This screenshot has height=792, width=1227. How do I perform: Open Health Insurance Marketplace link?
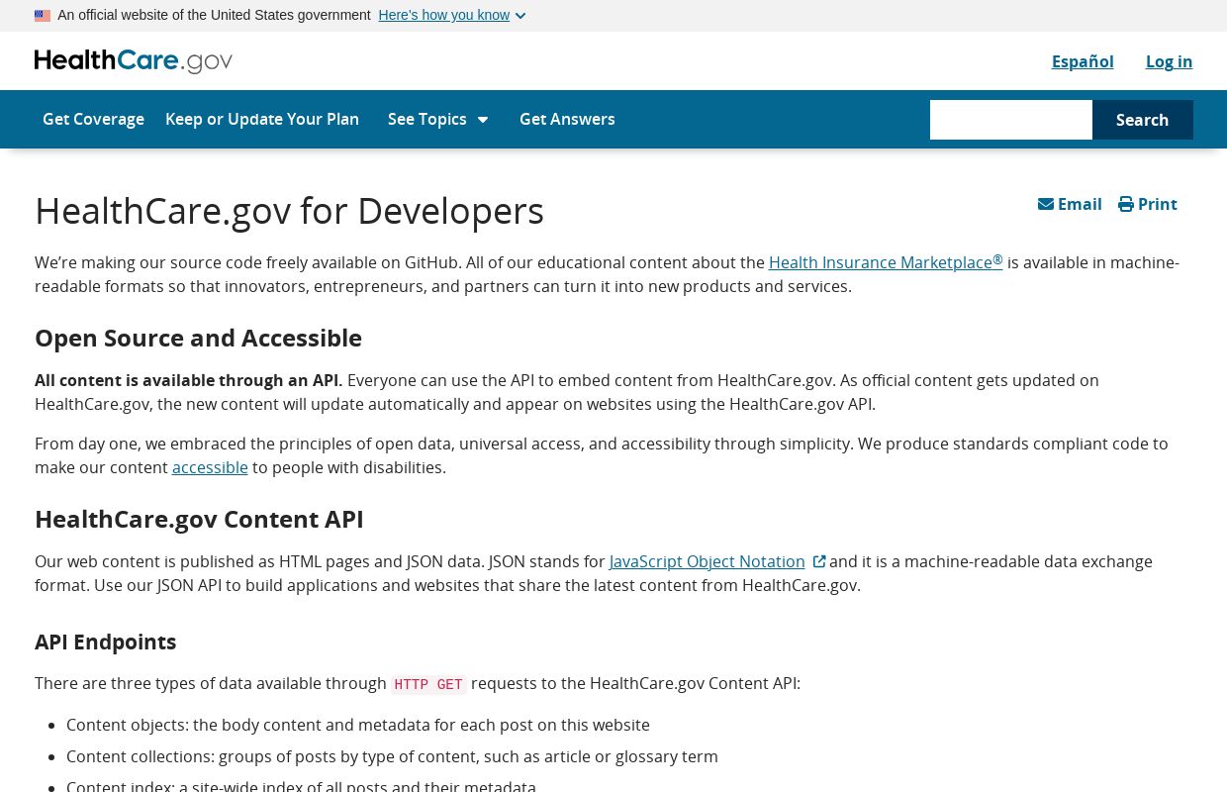click(x=886, y=262)
